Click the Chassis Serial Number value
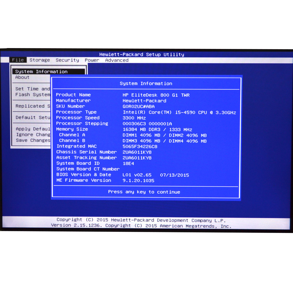 (137, 152)
